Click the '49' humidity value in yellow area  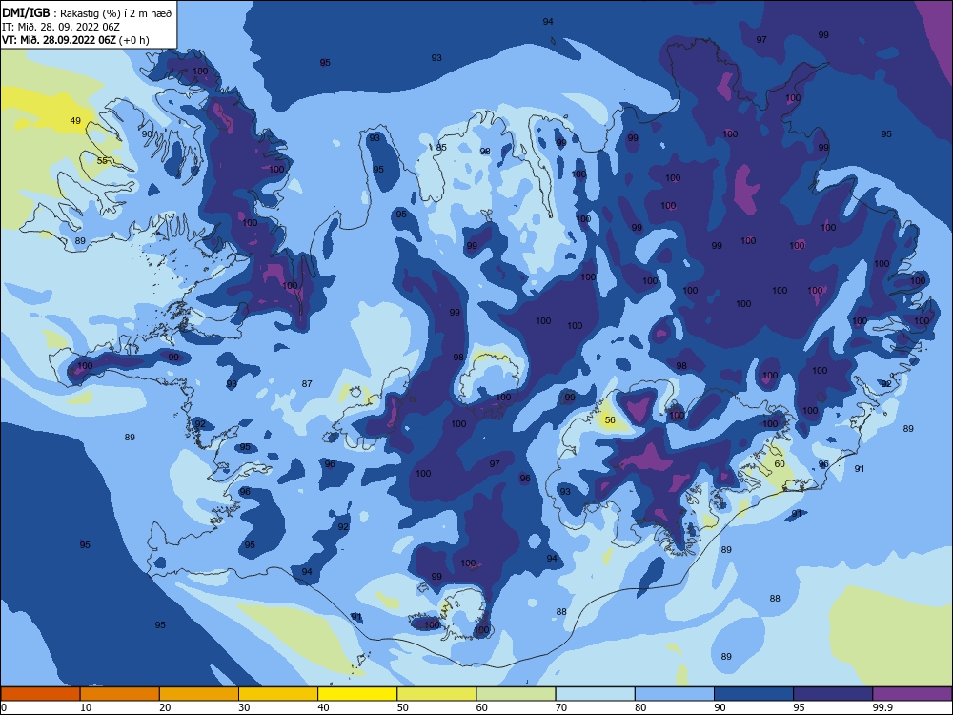tap(75, 120)
